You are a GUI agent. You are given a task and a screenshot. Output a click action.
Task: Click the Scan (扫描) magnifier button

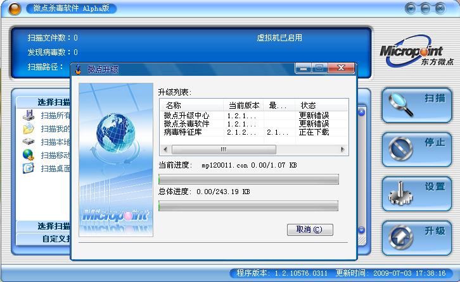point(416,106)
